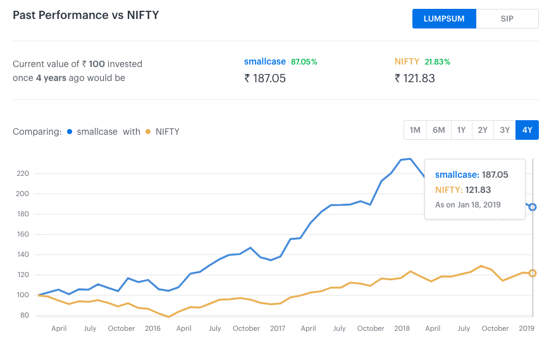
Task: Switch to SIP investment mode
Action: point(507,18)
